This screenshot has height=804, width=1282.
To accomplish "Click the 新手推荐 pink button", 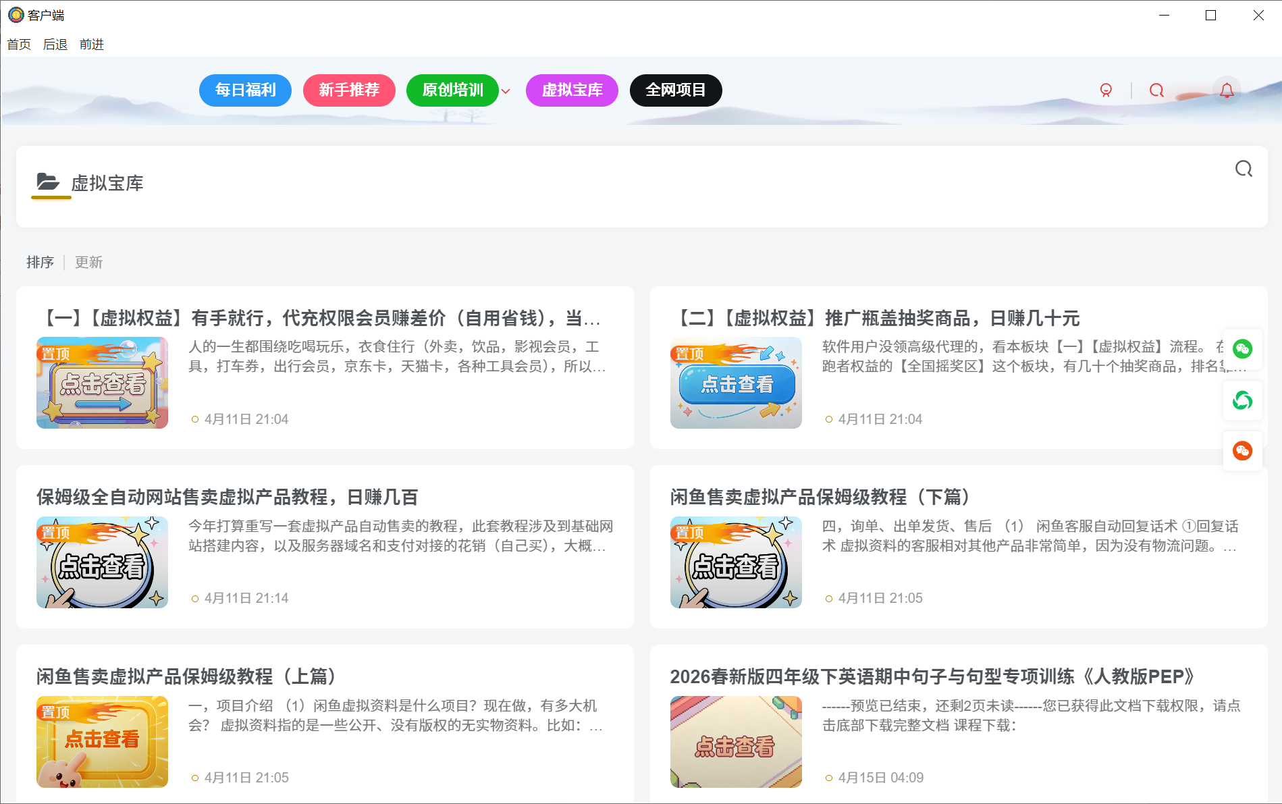I will coord(349,90).
